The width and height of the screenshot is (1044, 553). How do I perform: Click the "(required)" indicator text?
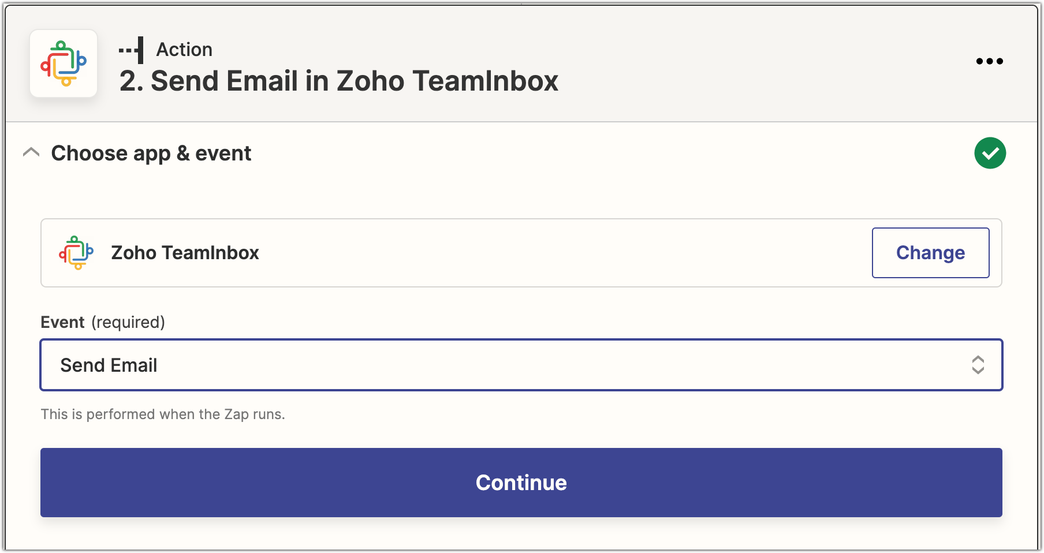(128, 322)
